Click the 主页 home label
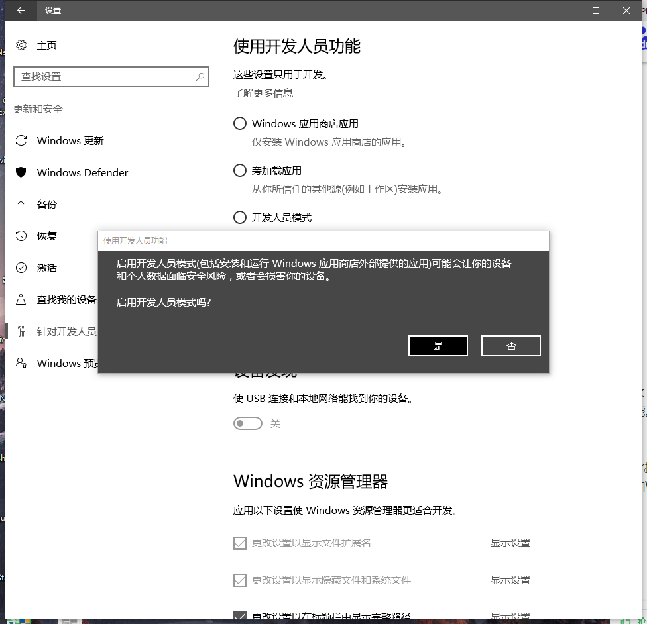 point(46,45)
